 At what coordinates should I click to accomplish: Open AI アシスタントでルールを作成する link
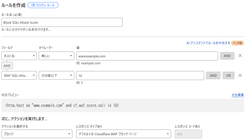pyautogui.click(x=208, y=43)
